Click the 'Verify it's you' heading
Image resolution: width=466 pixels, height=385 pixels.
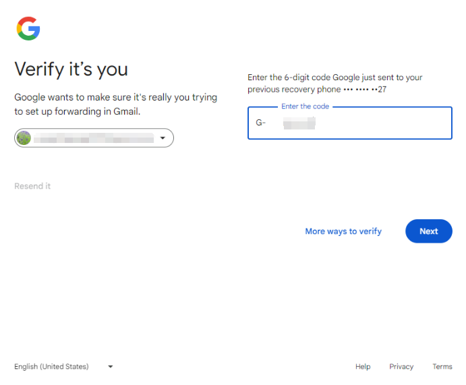pyautogui.click(x=71, y=69)
